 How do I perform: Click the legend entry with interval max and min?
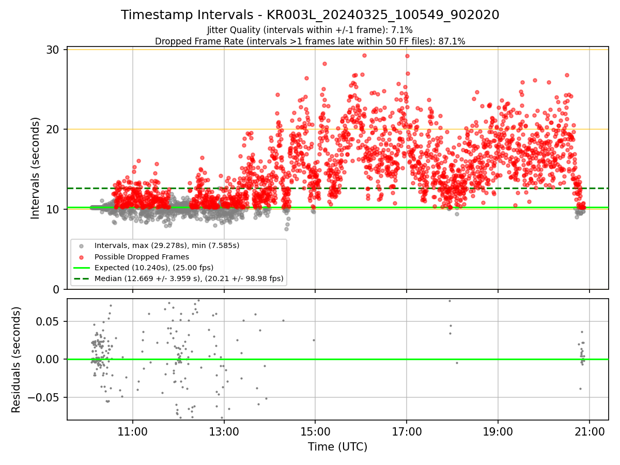click(167, 245)
